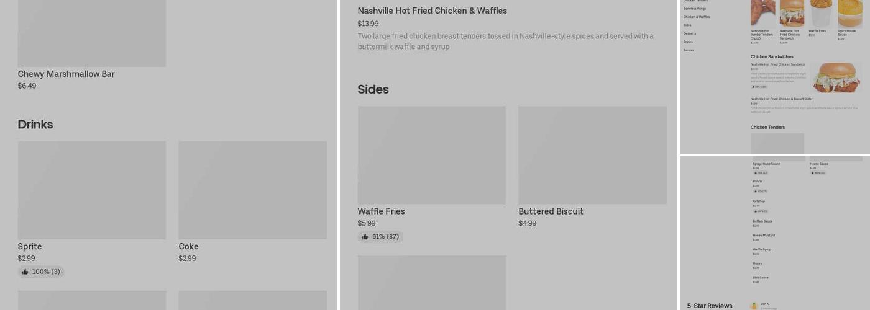
Task: Select the Buttered Biscuit item name
Action: (x=551, y=211)
